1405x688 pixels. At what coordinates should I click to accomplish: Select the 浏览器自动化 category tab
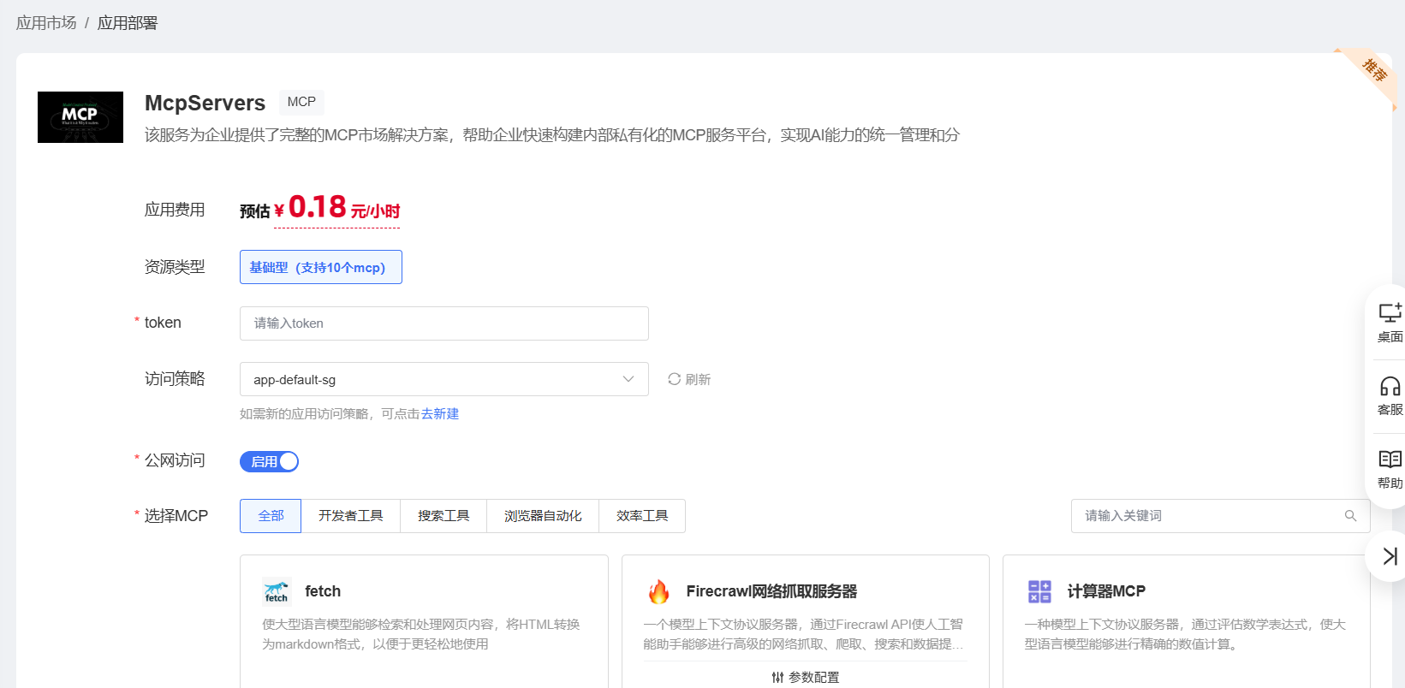pos(542,516)
